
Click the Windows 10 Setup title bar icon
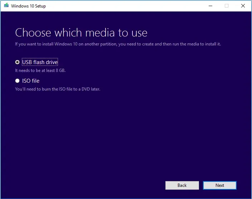click(x=6, y=6)
